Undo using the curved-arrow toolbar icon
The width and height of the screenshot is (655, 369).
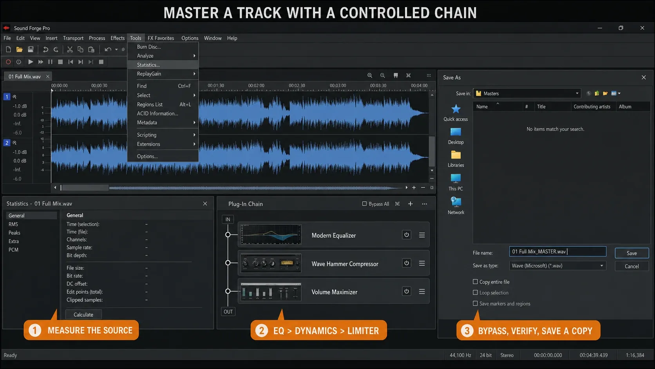click(x=45, y=49)
